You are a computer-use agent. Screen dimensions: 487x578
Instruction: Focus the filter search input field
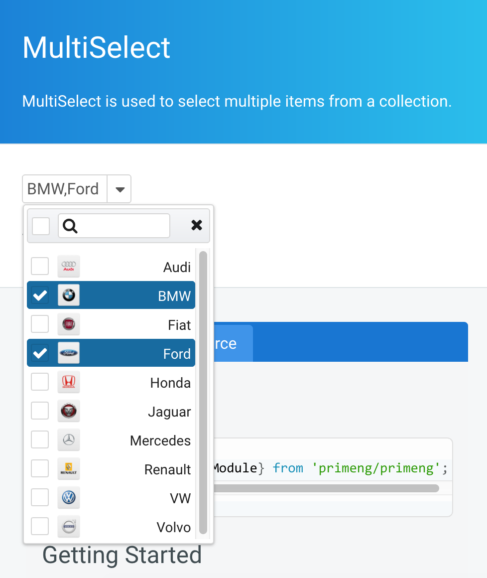[114, 226]
